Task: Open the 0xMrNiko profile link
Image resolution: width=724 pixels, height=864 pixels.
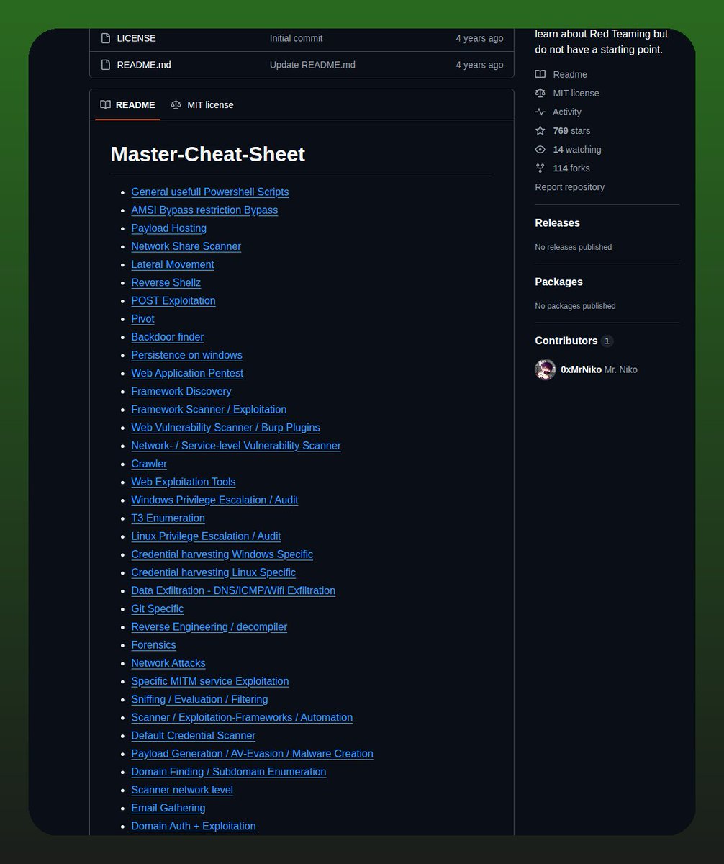Action: pos(581,369)
